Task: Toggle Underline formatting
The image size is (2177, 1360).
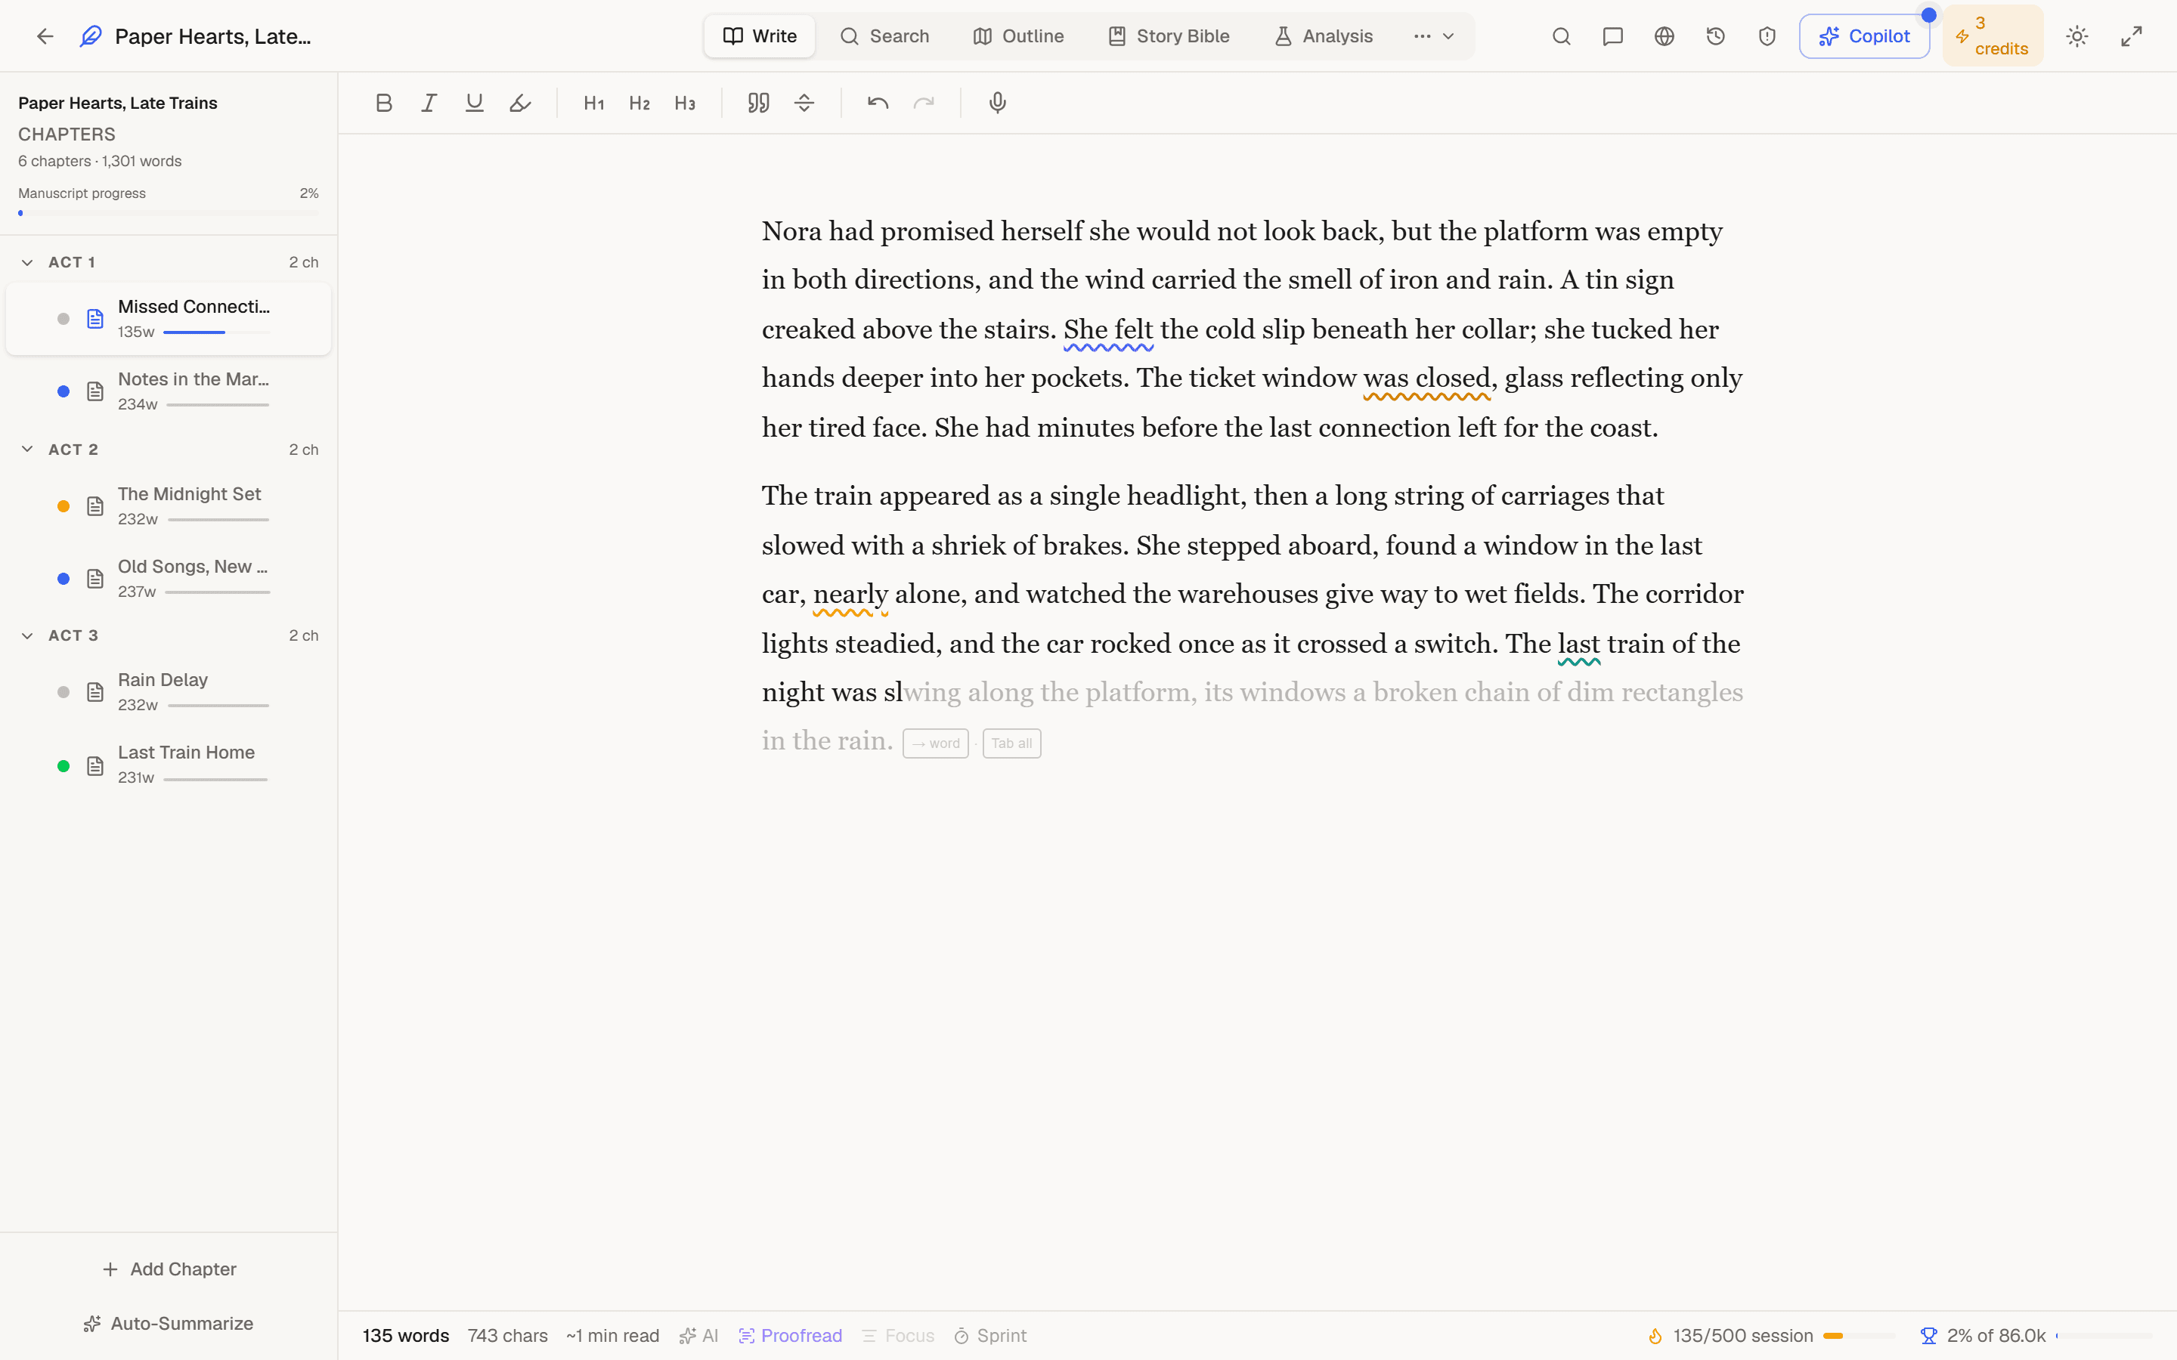Action: point(474,103)
